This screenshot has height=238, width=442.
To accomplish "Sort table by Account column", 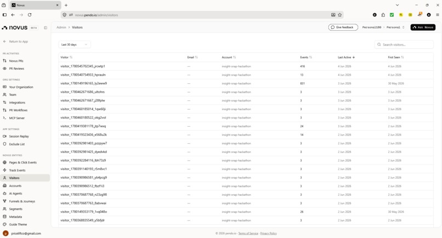I will tap(229, 57).
